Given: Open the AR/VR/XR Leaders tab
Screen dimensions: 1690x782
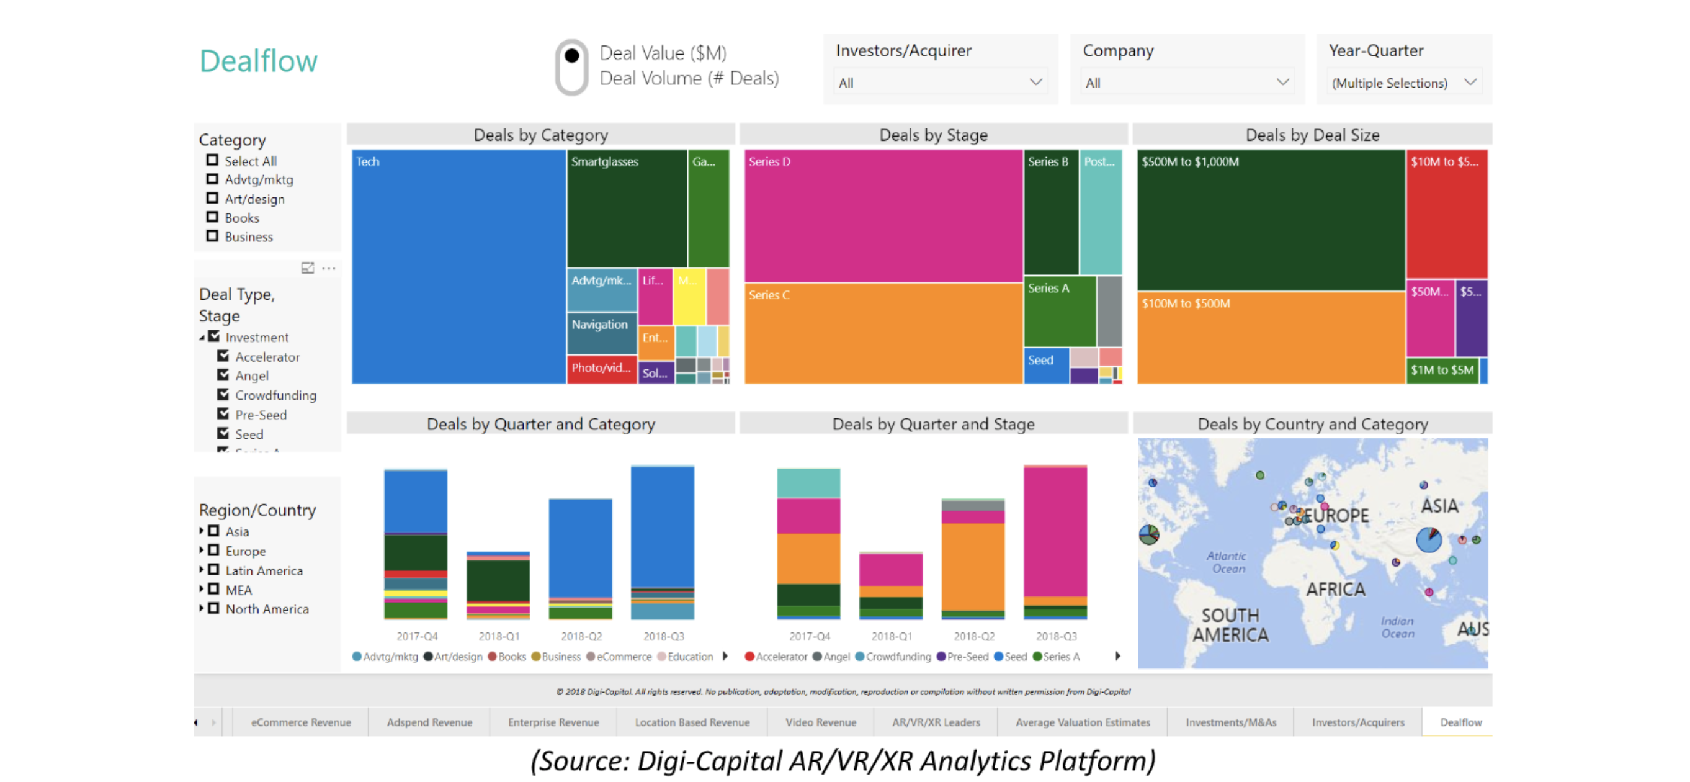Looking at the screenshot, I should point(936,722).
